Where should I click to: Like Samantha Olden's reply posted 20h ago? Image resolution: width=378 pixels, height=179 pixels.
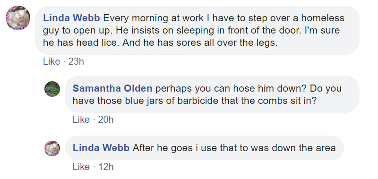(81, 119)
